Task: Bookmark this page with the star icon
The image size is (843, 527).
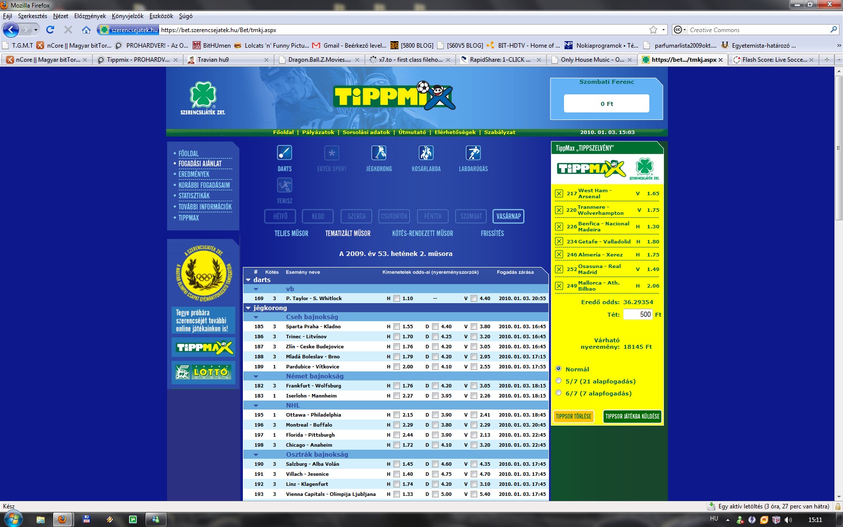Action: 653,30
